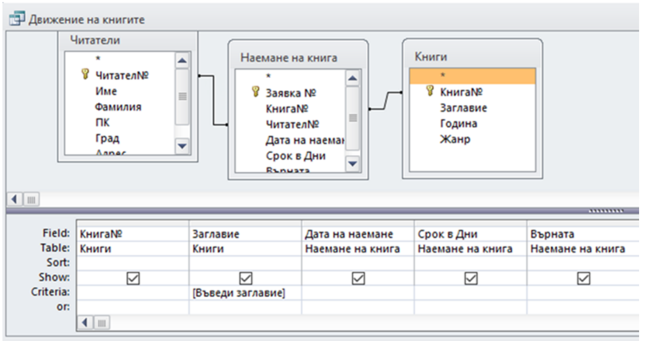The image size is (645, 341).
Task: Select Читател№ in the Наемане на книга list
Action: (x=292, y=124)
